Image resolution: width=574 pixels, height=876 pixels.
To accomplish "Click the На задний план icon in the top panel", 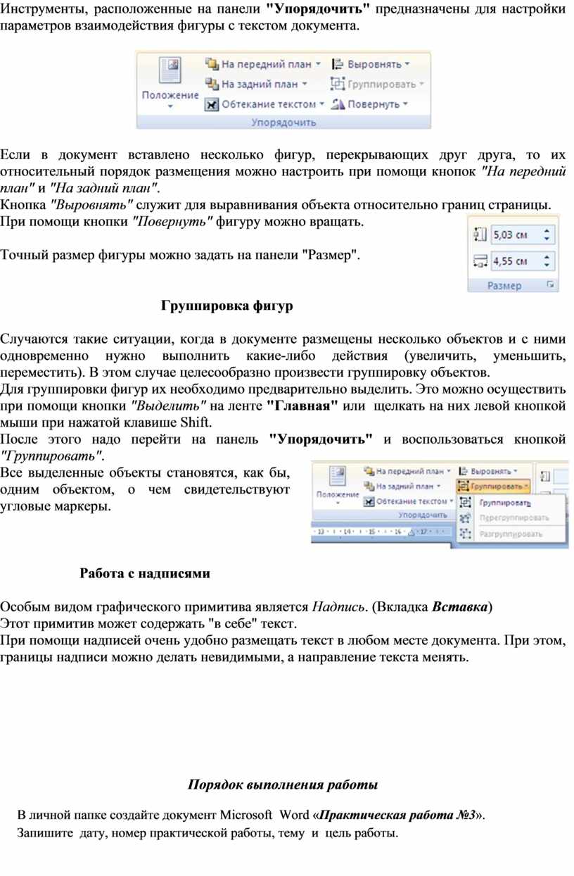I will (x=212, y=84).
